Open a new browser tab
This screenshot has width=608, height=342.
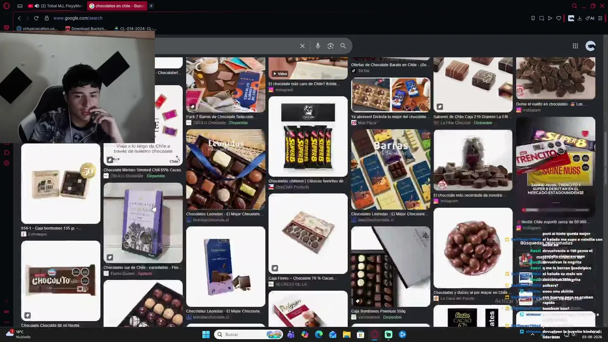tap(151, 6)
